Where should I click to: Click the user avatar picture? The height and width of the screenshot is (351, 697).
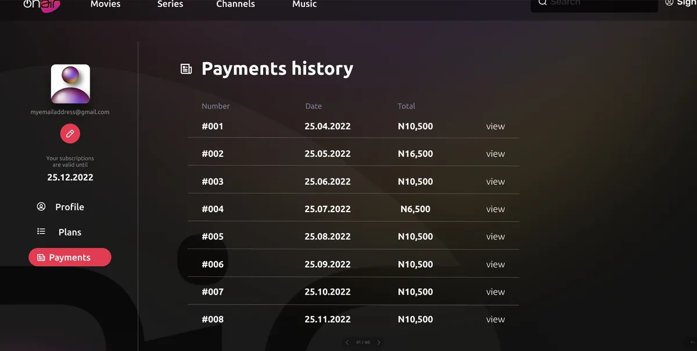(x=70, y=84)
